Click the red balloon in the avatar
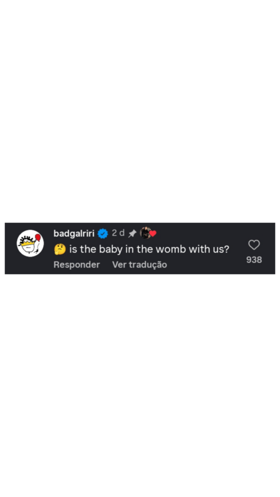280x497 pixels. click(38, 237)
